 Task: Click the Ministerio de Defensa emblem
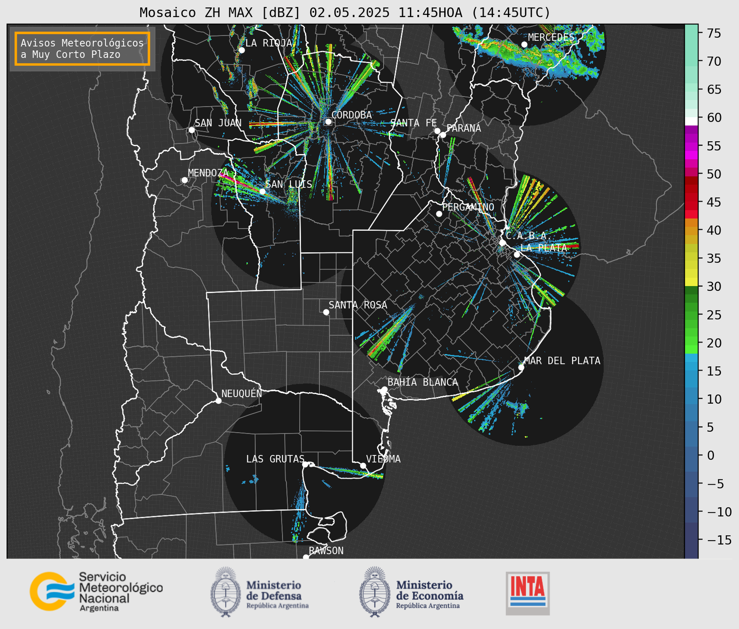tap(225, 592)
